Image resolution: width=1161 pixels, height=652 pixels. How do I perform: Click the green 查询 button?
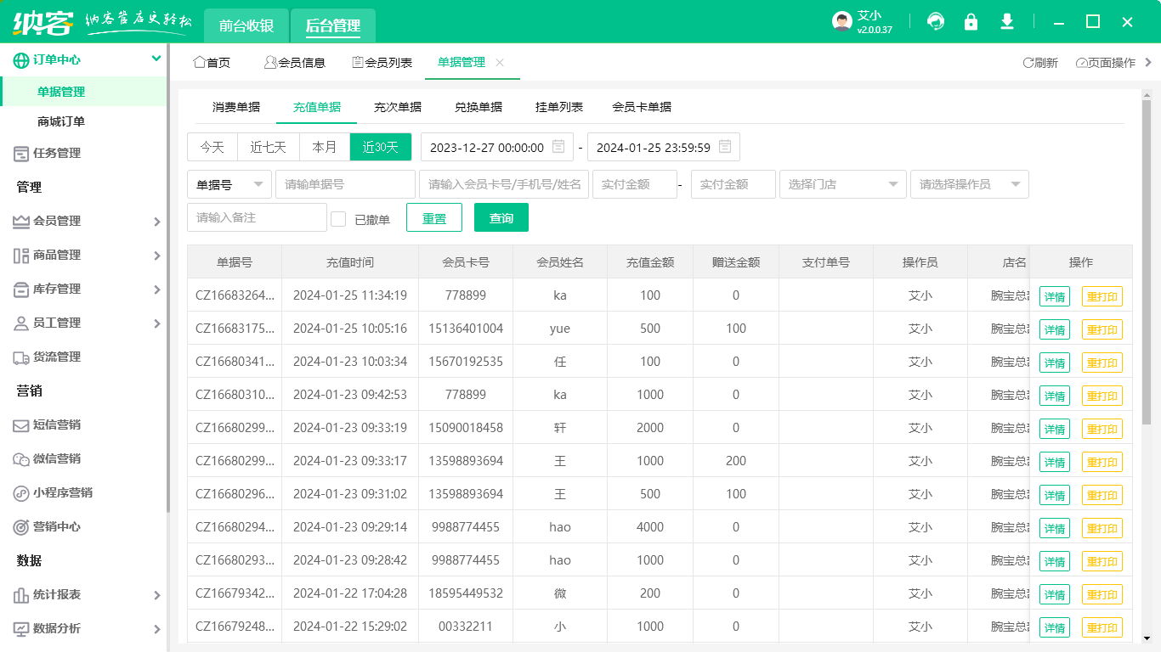pos(501,218)
